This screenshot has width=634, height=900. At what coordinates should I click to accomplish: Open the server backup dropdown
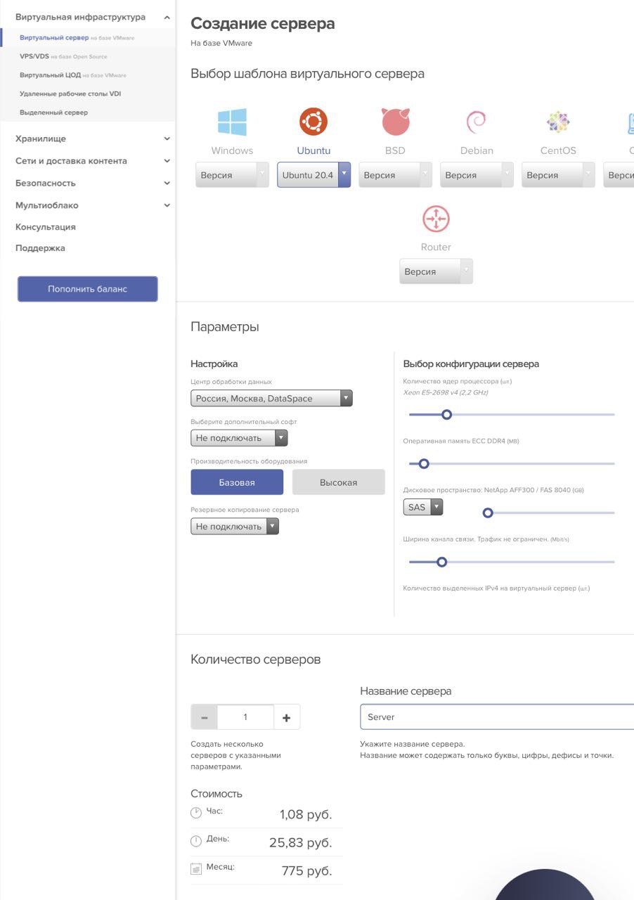[x=235, y=527]
